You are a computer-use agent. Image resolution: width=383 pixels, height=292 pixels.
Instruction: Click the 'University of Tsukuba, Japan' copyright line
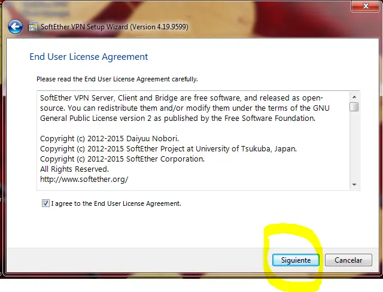click(x=168, y=148)
